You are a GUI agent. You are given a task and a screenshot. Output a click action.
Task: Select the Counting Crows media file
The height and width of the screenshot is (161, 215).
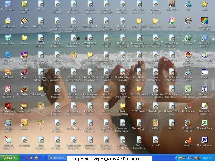(155, 41)
